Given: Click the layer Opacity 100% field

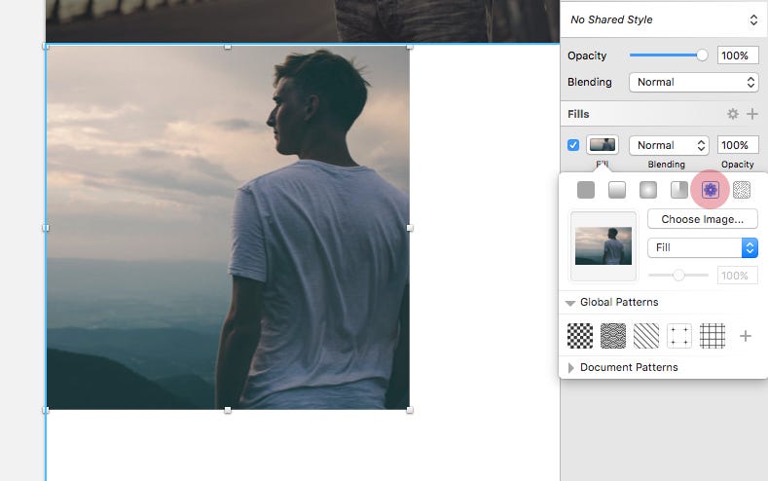Looking at the screenshot, I should click(x=738, y=55).
